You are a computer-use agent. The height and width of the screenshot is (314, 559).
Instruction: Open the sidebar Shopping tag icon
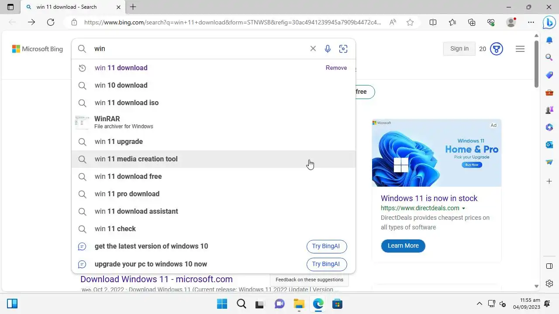coord(549,75)
